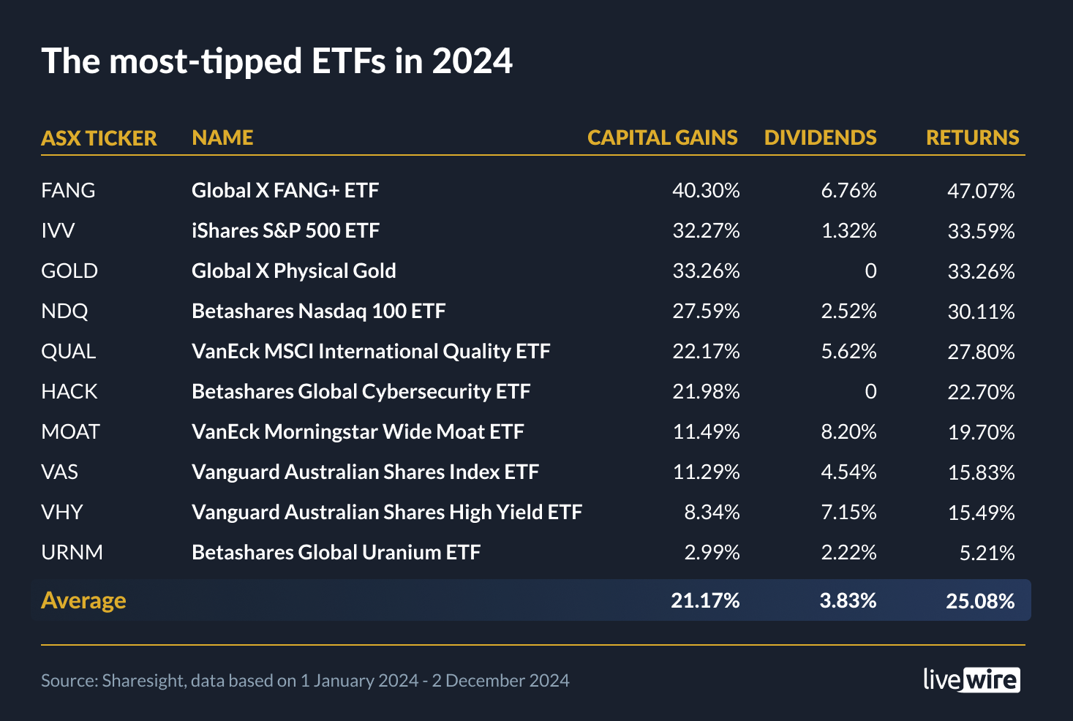
Task: Select the GOLD ticker cell
Action: (x=69, y=271)
